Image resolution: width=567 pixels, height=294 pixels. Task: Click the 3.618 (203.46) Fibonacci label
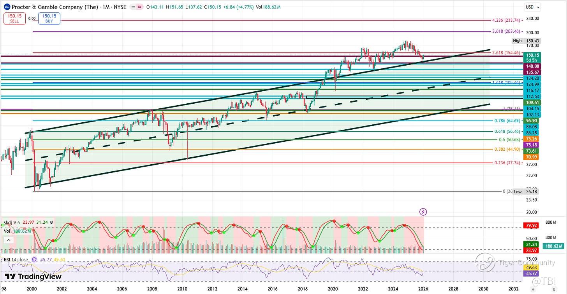506,31
